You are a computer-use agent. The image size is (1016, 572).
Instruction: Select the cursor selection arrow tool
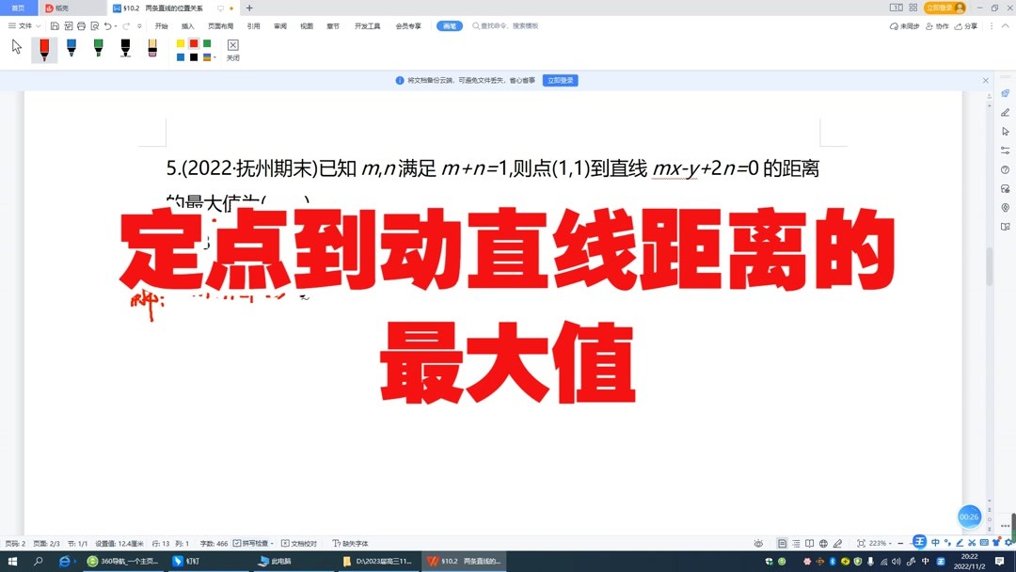(x=15, y=45)
